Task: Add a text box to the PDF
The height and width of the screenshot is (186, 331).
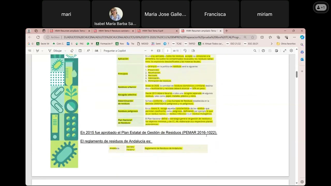Action: pyautogui.click(x=80, y=51)
